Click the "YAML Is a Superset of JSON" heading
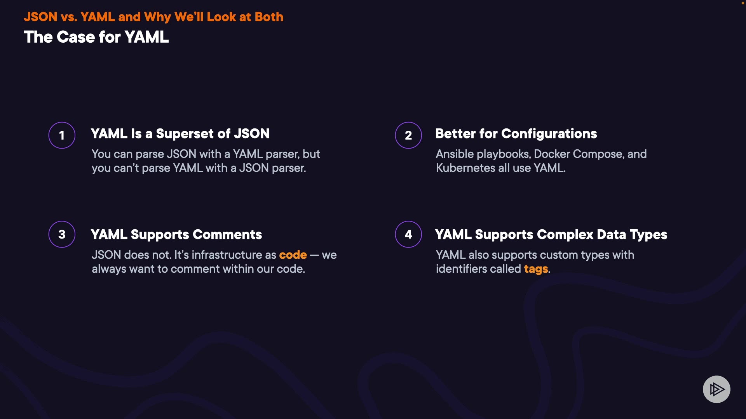Screen dimensions: 746x419 (180, 134)
